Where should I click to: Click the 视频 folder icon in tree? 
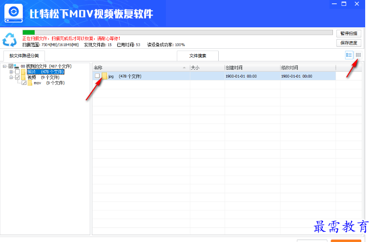pyautogui.click(x=23, y=77)
